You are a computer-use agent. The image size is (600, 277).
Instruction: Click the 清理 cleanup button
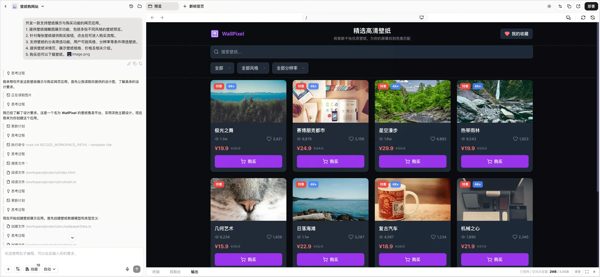(x=578, y=272)
